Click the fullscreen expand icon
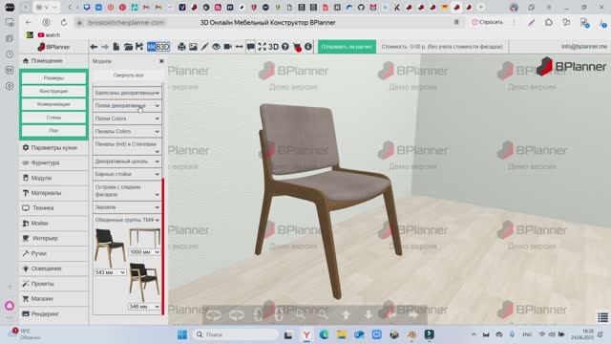 click(263, 47)
